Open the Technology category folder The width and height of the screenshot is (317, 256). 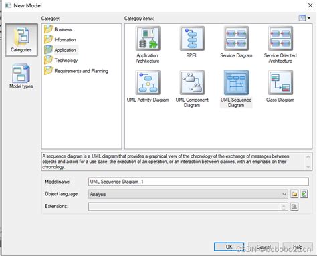61,60
